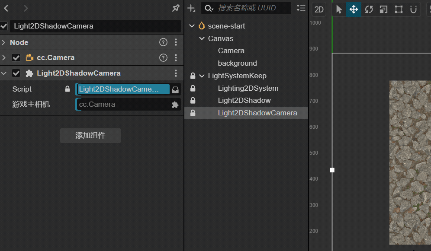Select Light2DShadow node
431x251 pixels.
coord(244,100)
